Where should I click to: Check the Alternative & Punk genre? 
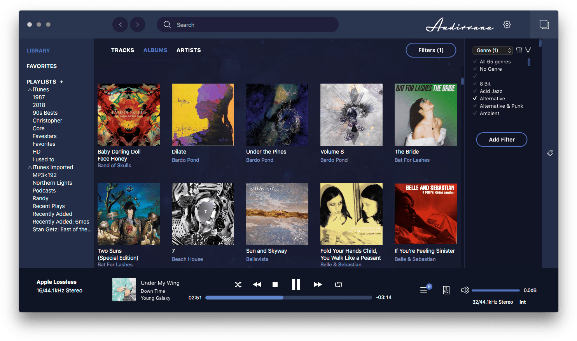click(475, 106)
